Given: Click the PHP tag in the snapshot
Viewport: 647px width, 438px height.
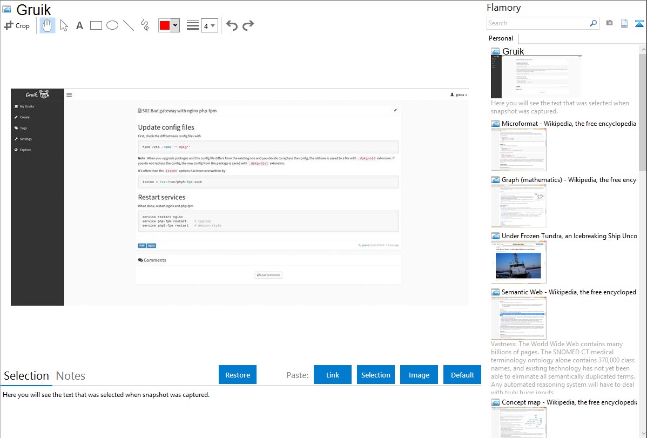Looking at the screenshot, I should (x=142, y=246).
